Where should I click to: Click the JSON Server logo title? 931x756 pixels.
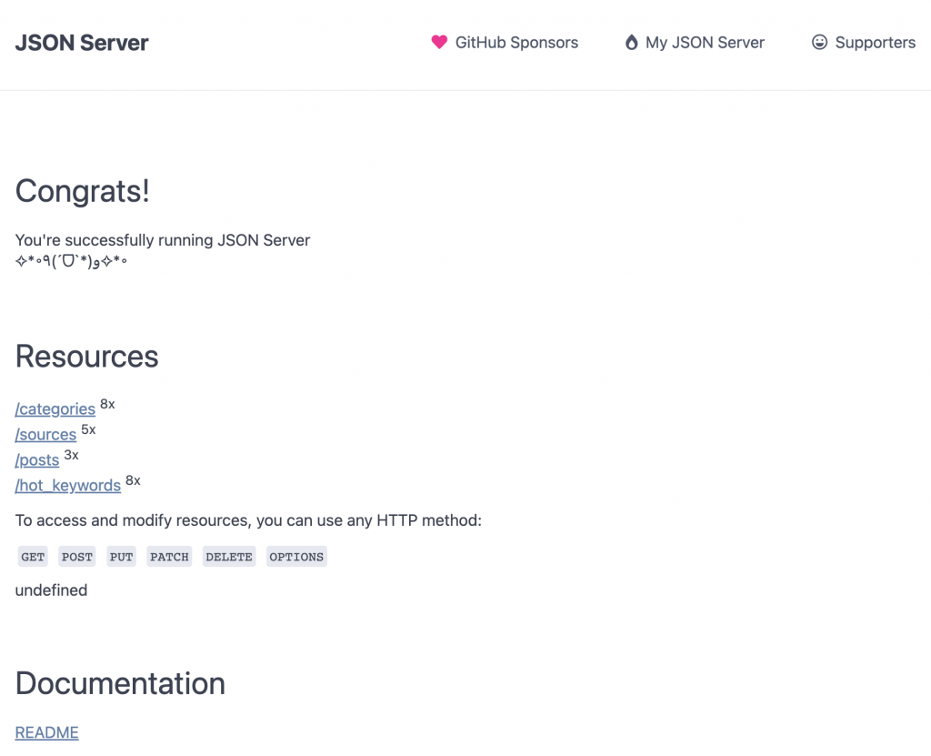click(82, 43)
